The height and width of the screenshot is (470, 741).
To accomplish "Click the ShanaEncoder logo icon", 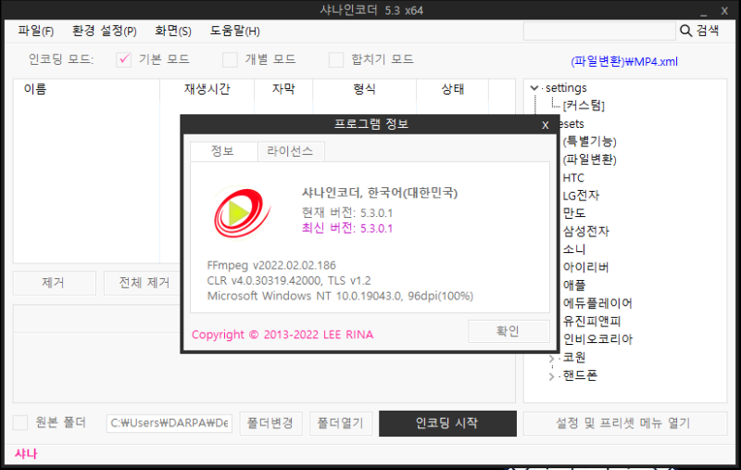I will coord(243,213).
